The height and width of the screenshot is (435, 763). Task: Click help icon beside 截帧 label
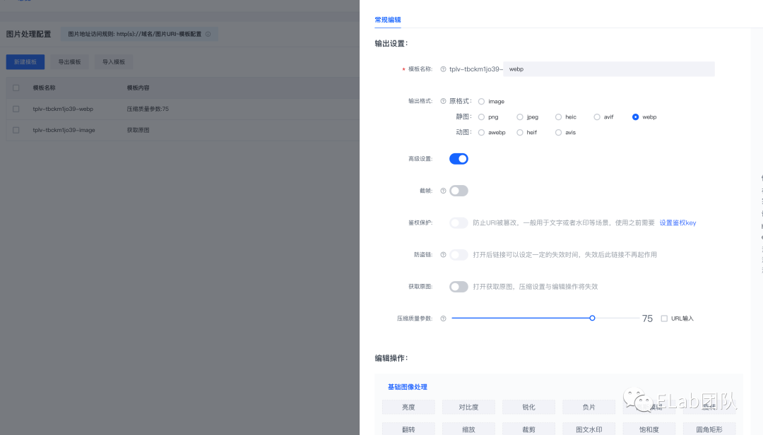tap(443, 191)
